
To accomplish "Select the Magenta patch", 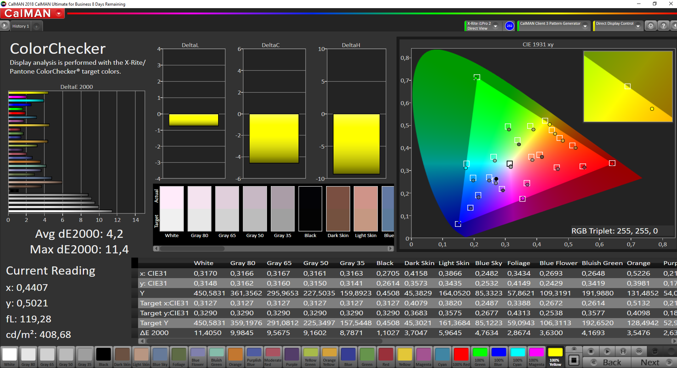I will click(x=423, y=357).
